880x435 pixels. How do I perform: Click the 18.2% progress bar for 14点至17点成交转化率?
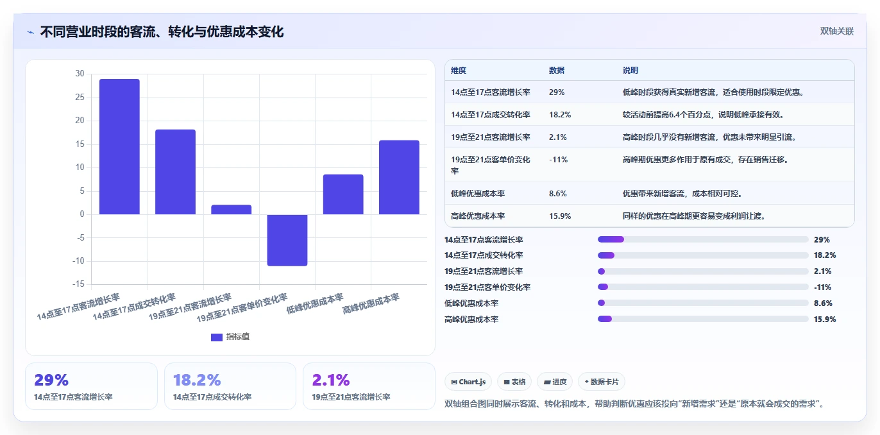(x=703, y=255)
